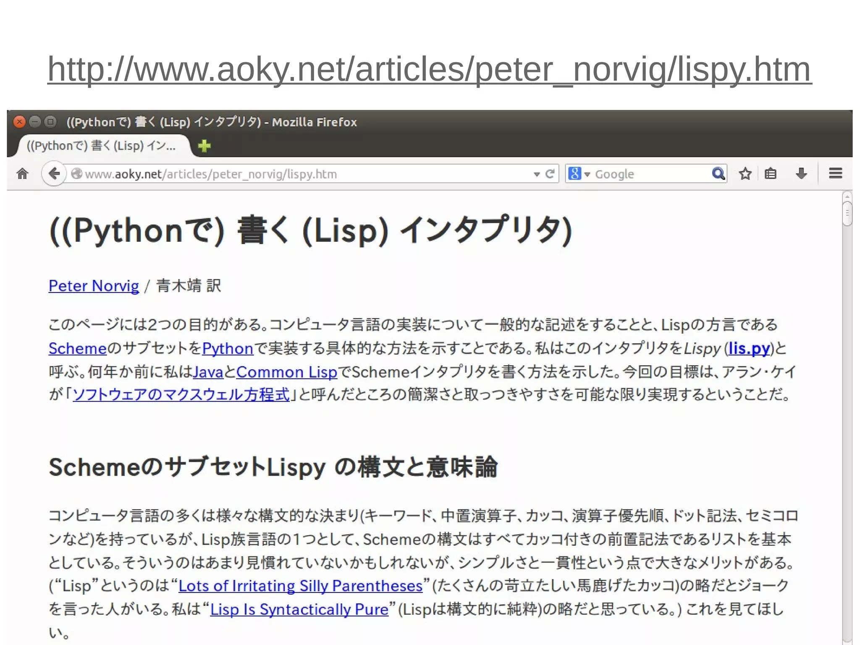Close the Firefox window with red button
860x645 pixels.
tap(19, 122)
